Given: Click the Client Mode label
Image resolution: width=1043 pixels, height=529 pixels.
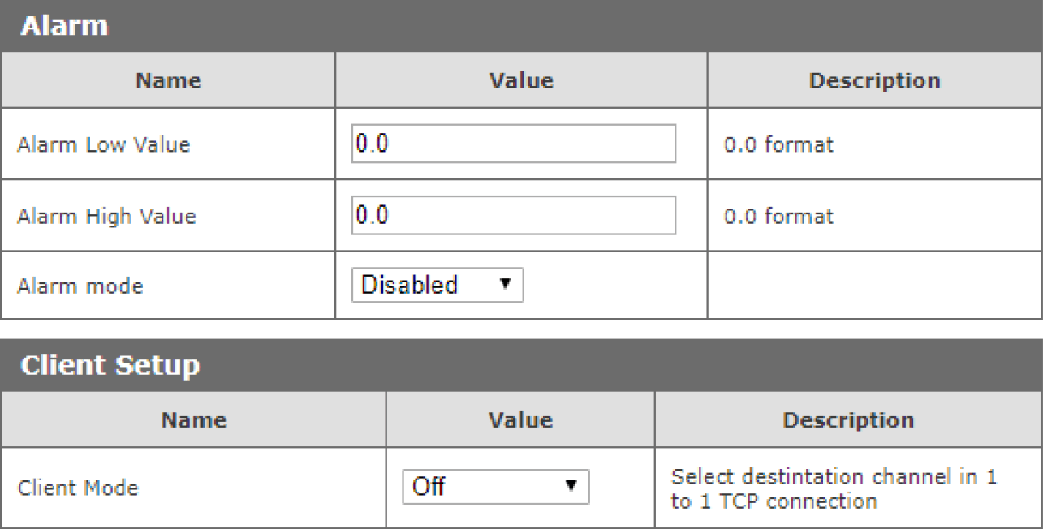Looking at the screenshot, I should pyautogui.click(x=78, y=488).
